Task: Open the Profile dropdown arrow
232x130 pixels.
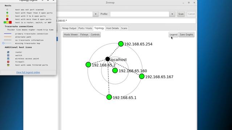Action: coord(172,14)
